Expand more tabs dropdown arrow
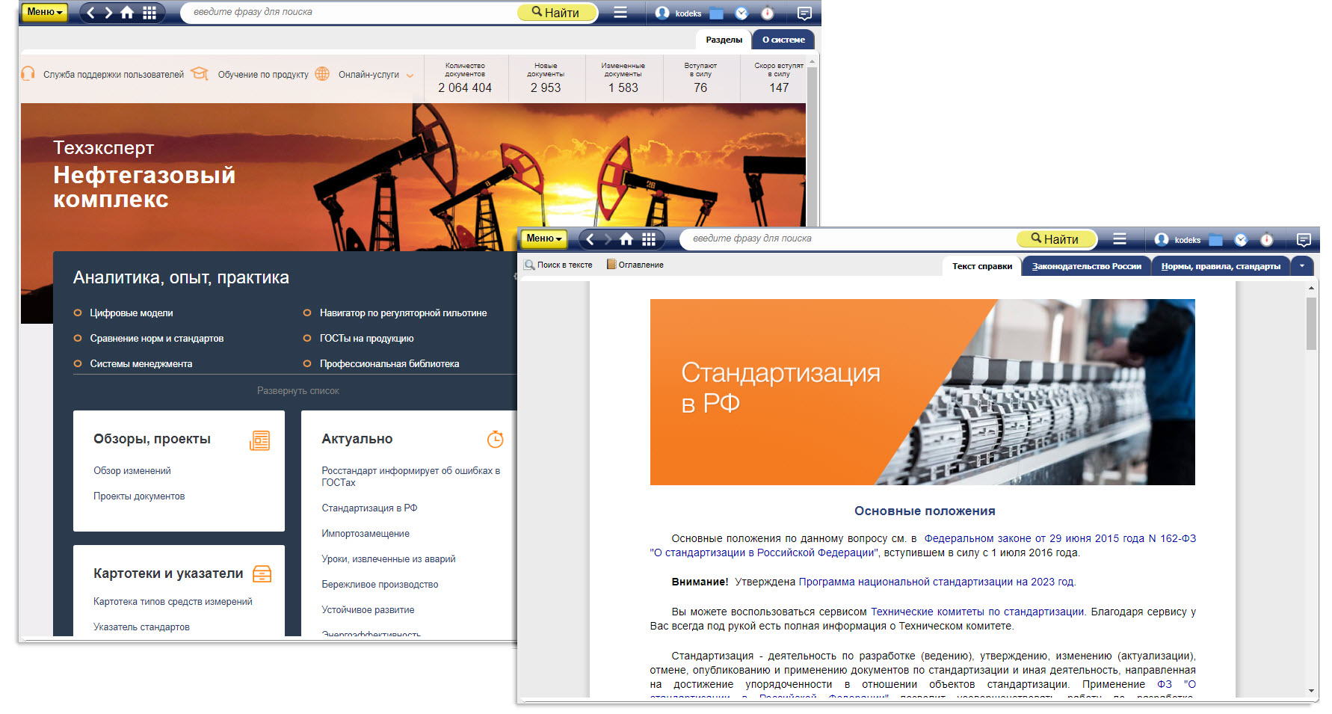Viewport: 1332px width, 714px height. coord(1302,265)
